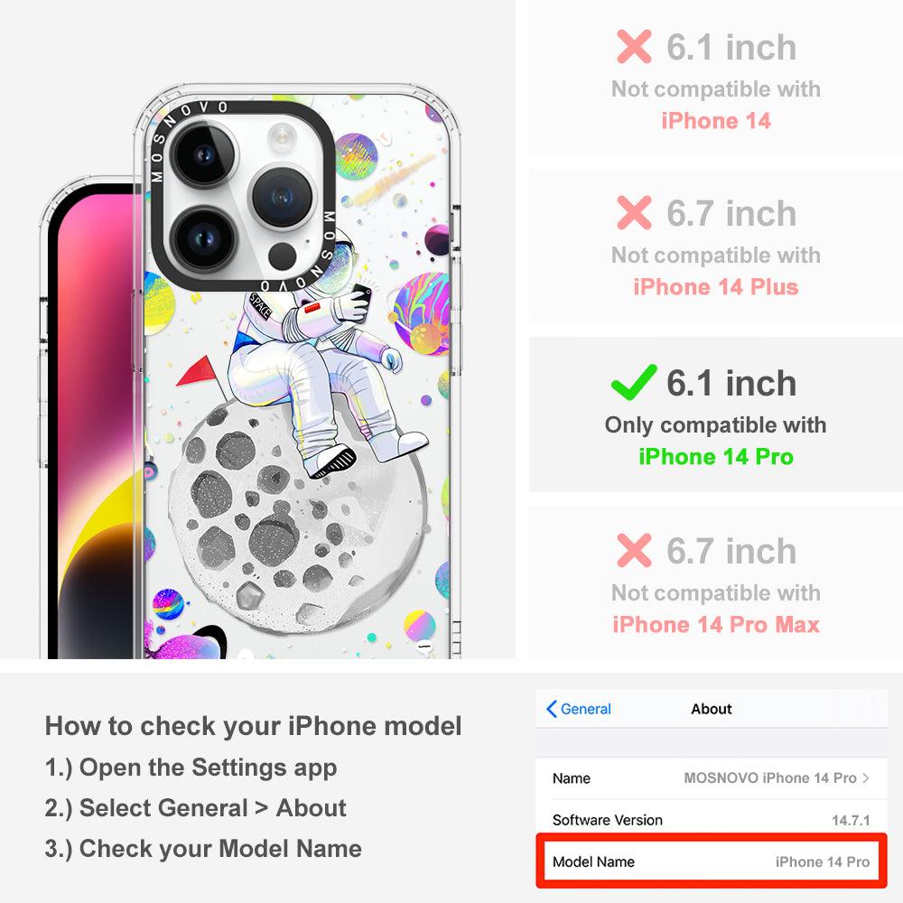Click the red flag on the moon
Viewport: 903px width, 903px height.
(x=198, y=371)
